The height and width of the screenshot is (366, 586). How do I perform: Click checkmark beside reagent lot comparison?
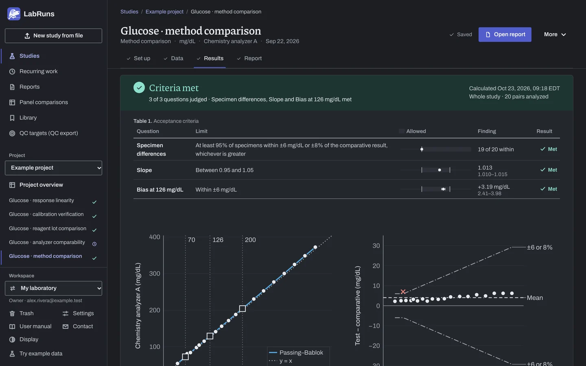coord(94,230)
